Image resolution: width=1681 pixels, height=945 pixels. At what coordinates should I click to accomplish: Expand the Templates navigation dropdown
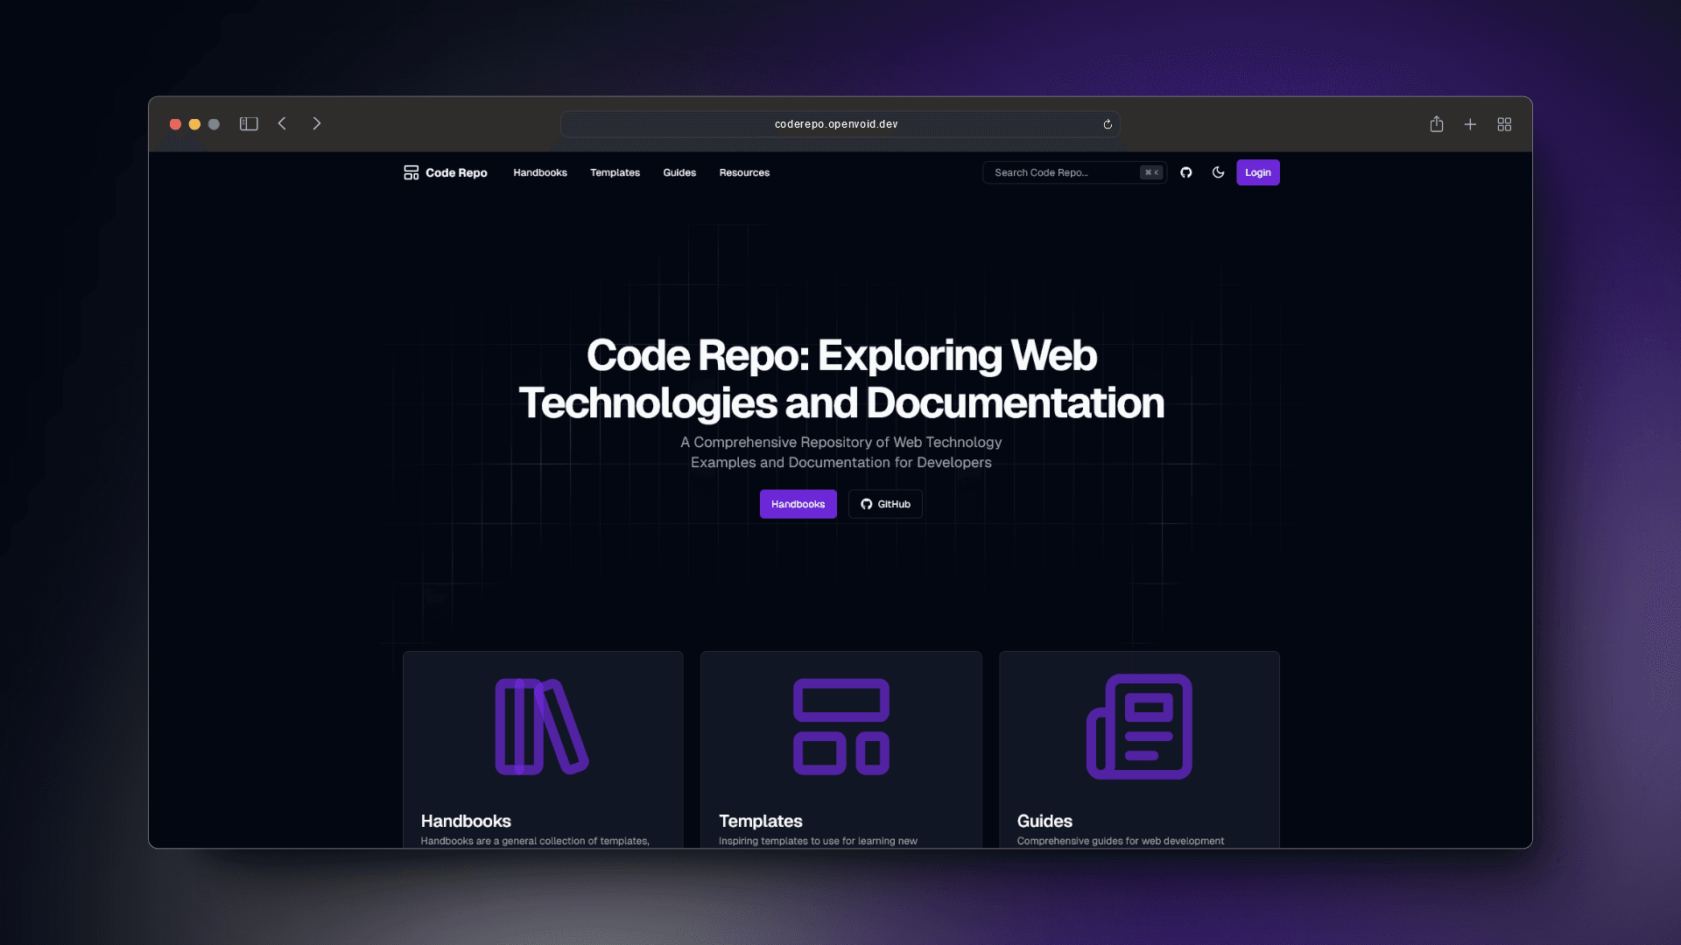pyautogui.click(x=615, y=171)
